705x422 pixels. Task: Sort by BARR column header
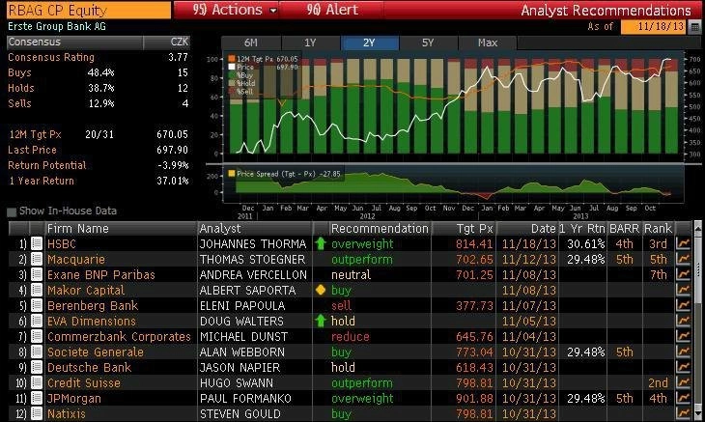click(625, 228)
